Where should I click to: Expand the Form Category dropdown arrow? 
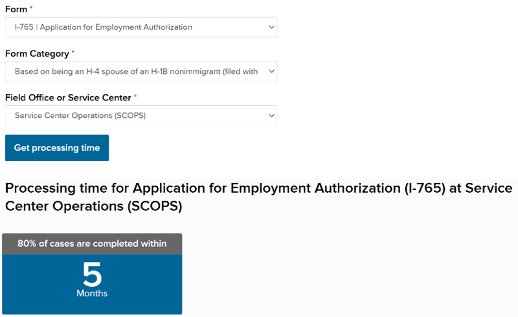pyautogui.click(x=270, y=71)
